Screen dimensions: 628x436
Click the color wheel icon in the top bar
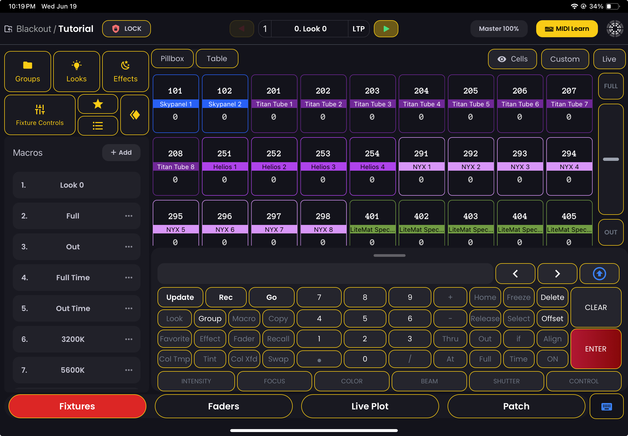615,28
